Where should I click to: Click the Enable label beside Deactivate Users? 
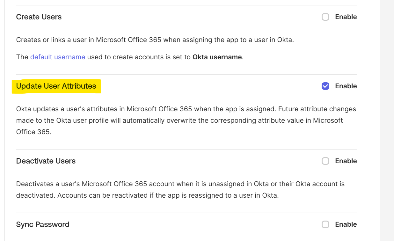(346, 161)
